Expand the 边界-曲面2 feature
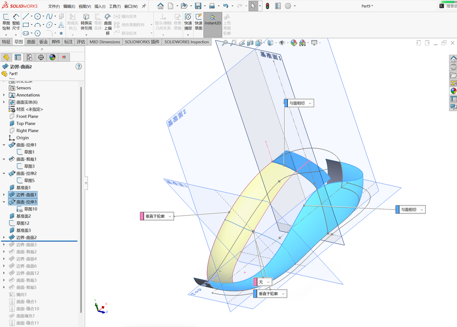The height and width of the screenshot is (327, 457). click(x=4, y=238)
